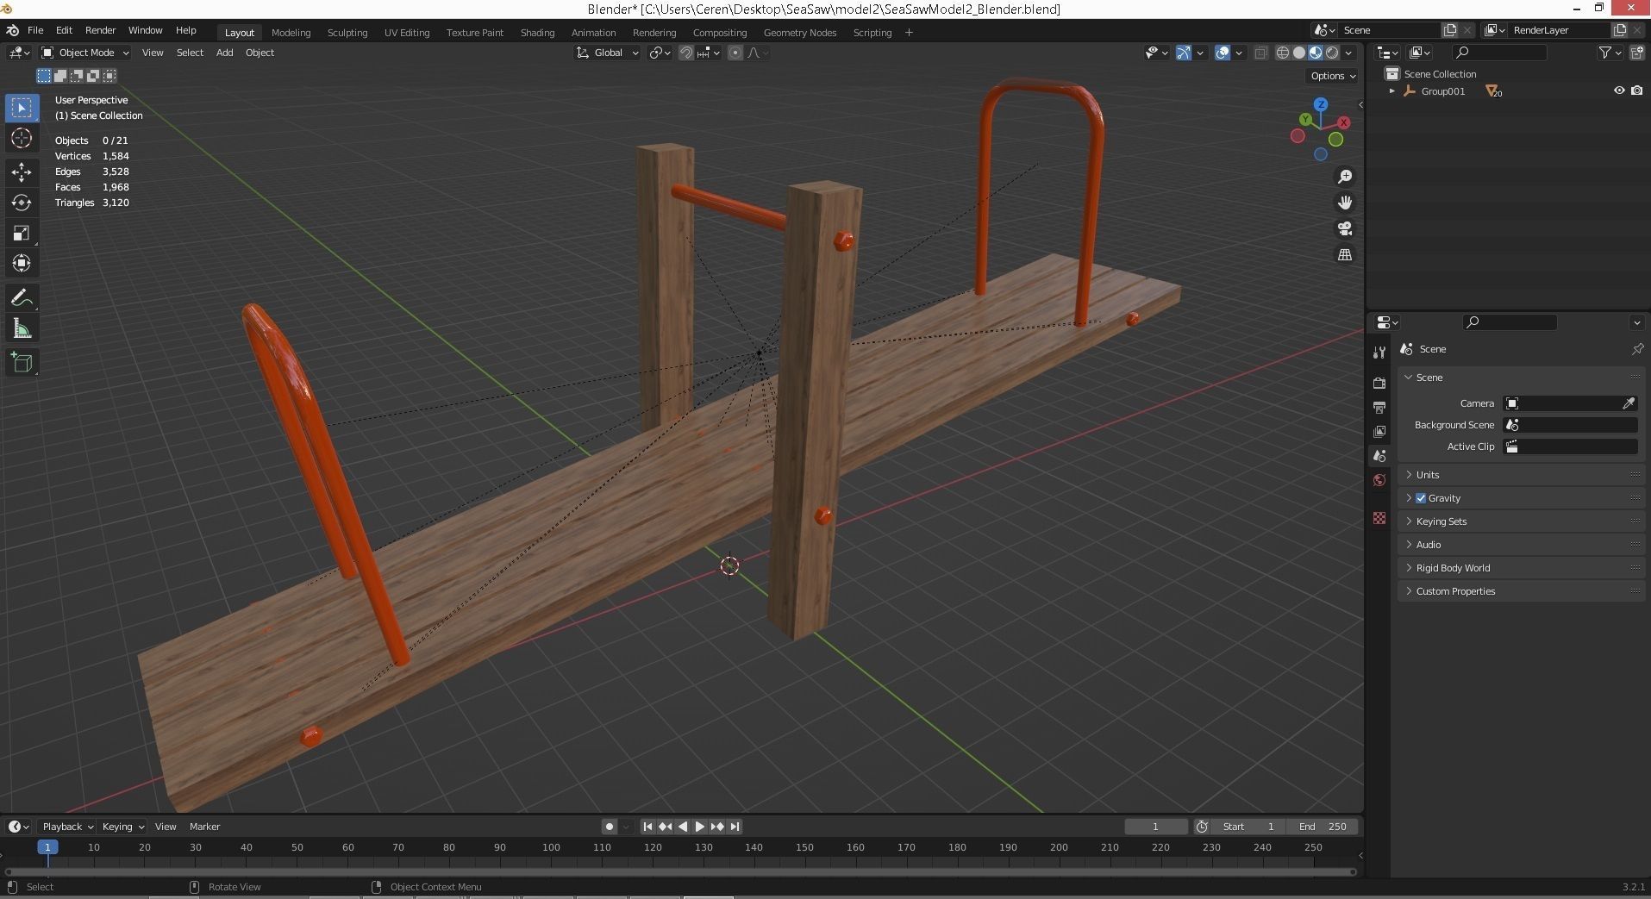Open the Playback dropdown

tap(67, 827)
